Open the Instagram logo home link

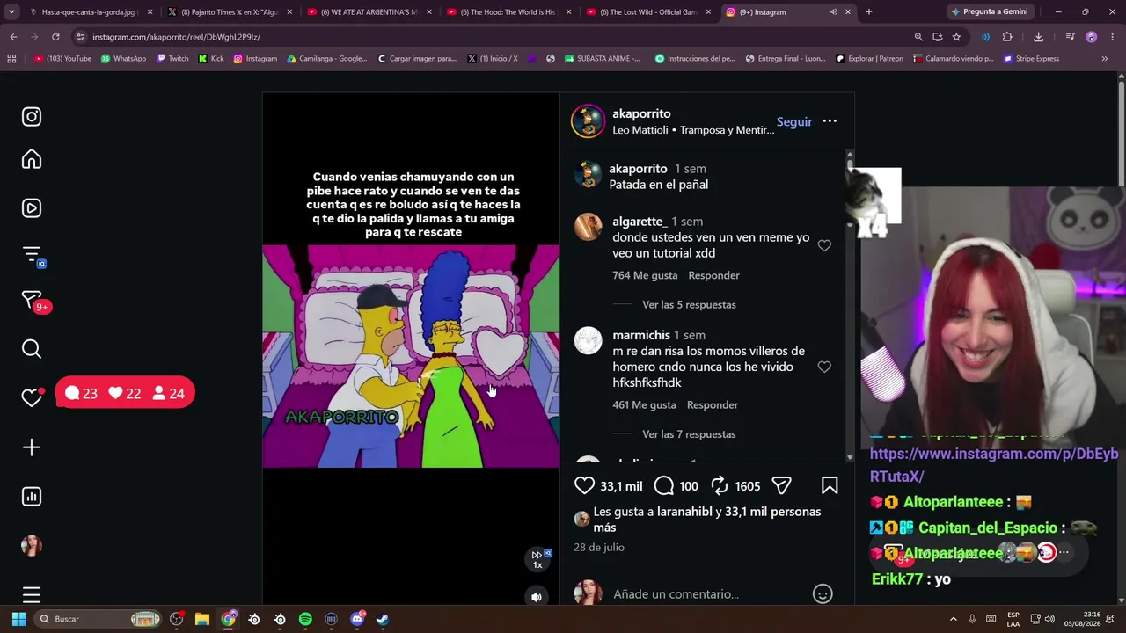coord(32,117)
